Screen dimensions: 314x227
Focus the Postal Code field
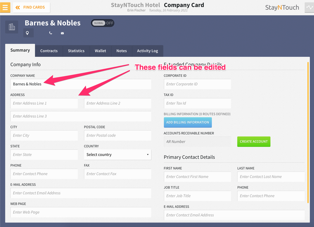(x=117, y=136)
